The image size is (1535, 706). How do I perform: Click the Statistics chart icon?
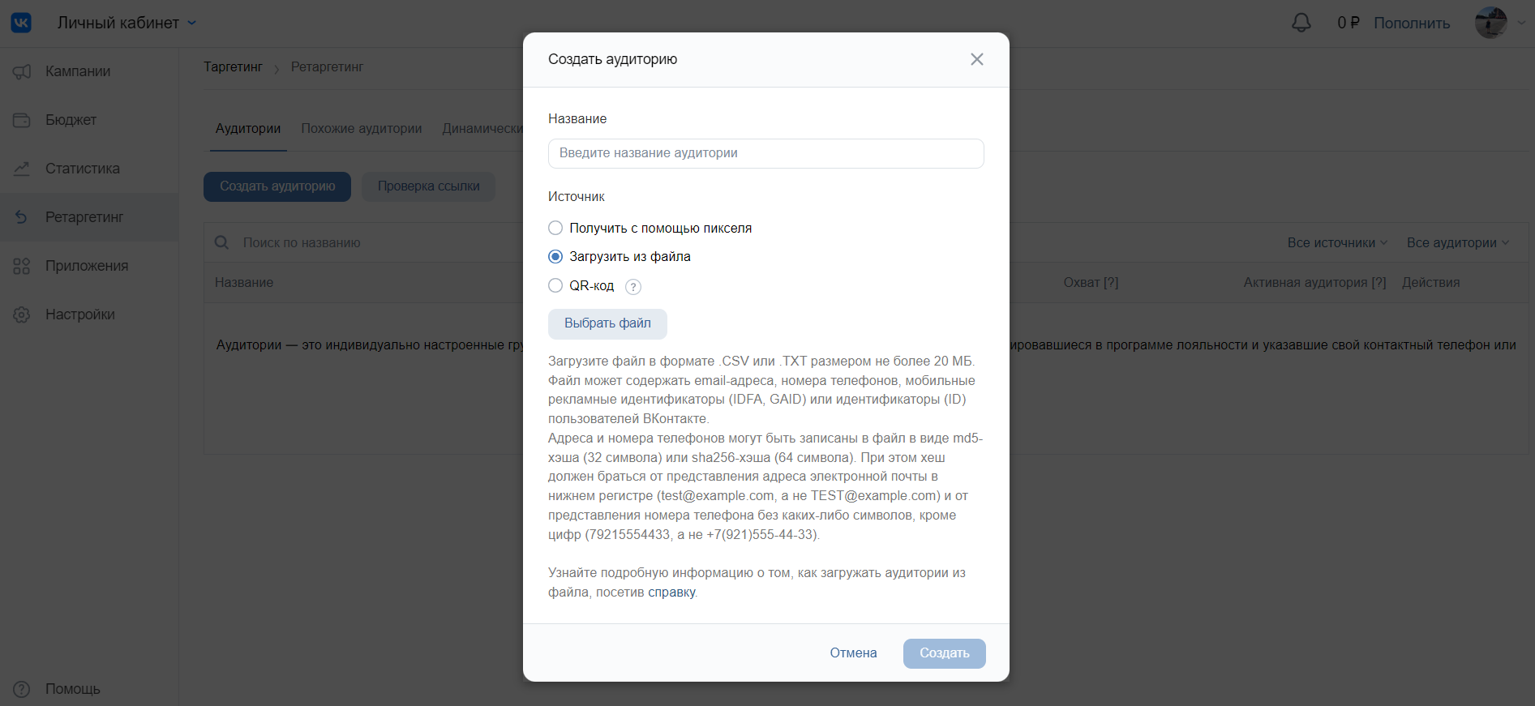(x=22, y=169)
